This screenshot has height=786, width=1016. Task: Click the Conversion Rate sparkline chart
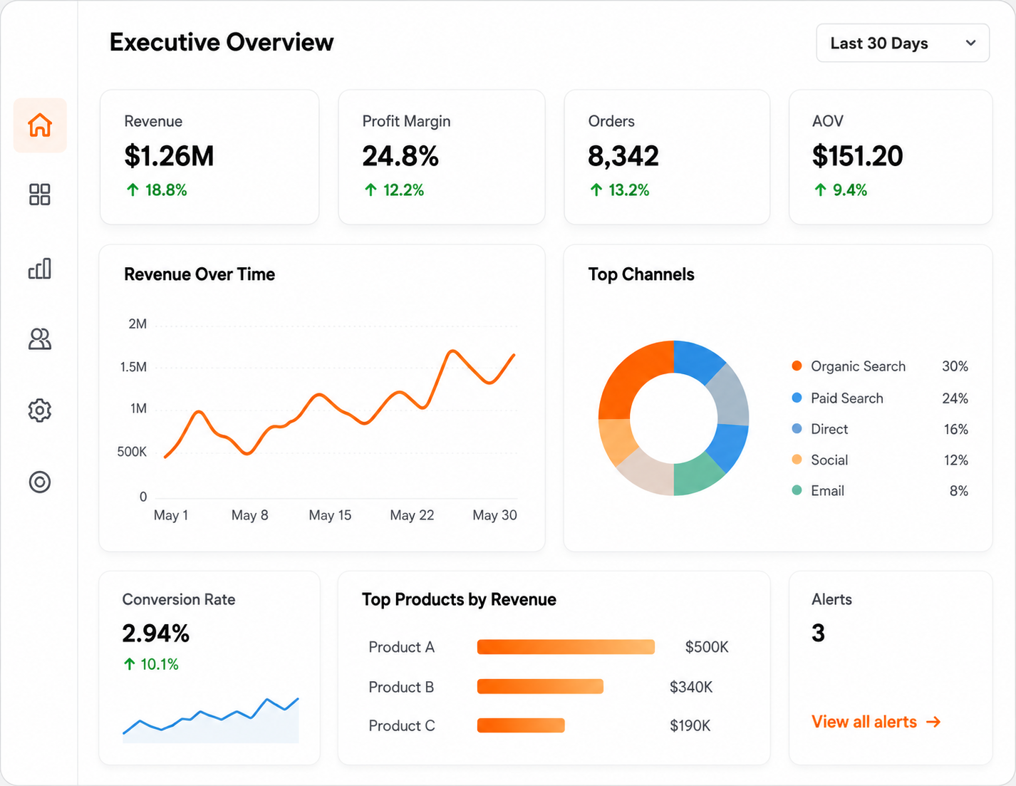211,720
